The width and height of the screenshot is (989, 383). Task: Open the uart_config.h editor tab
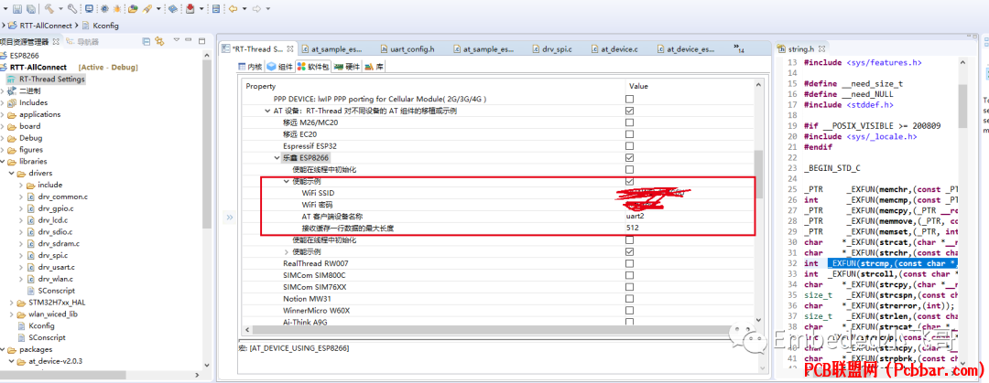tap(408, 48)
